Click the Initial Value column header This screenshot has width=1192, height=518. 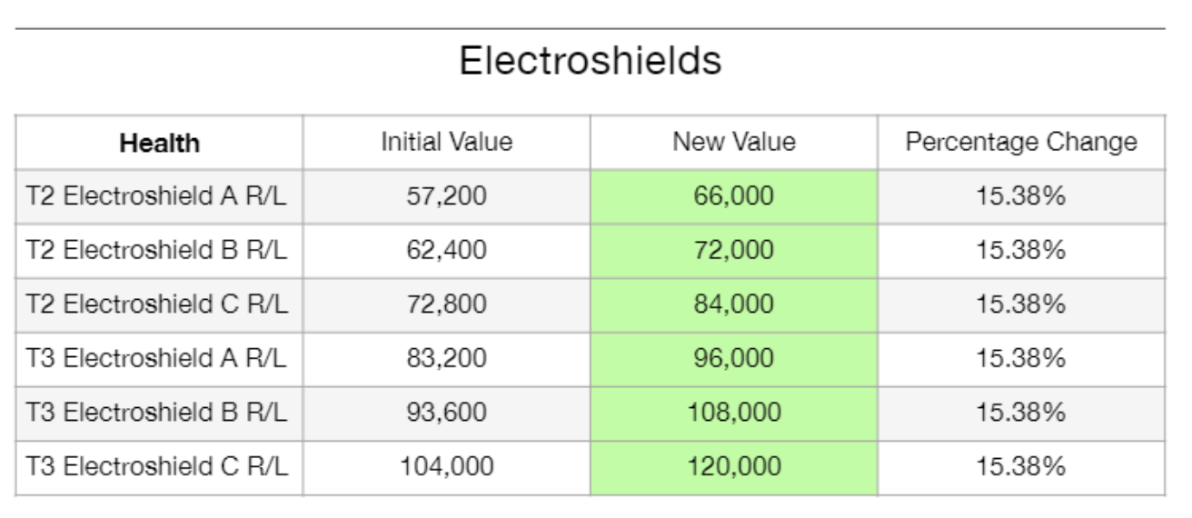[x=446, y=142]
